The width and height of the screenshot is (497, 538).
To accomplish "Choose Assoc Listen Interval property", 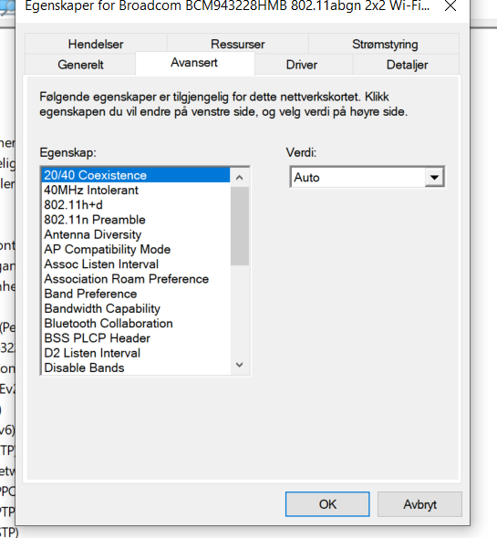I will point(136,264).
